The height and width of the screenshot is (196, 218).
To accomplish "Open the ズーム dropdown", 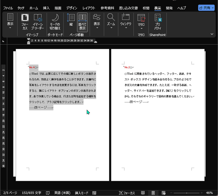I will pyautogui.click(x=111, y=21).
